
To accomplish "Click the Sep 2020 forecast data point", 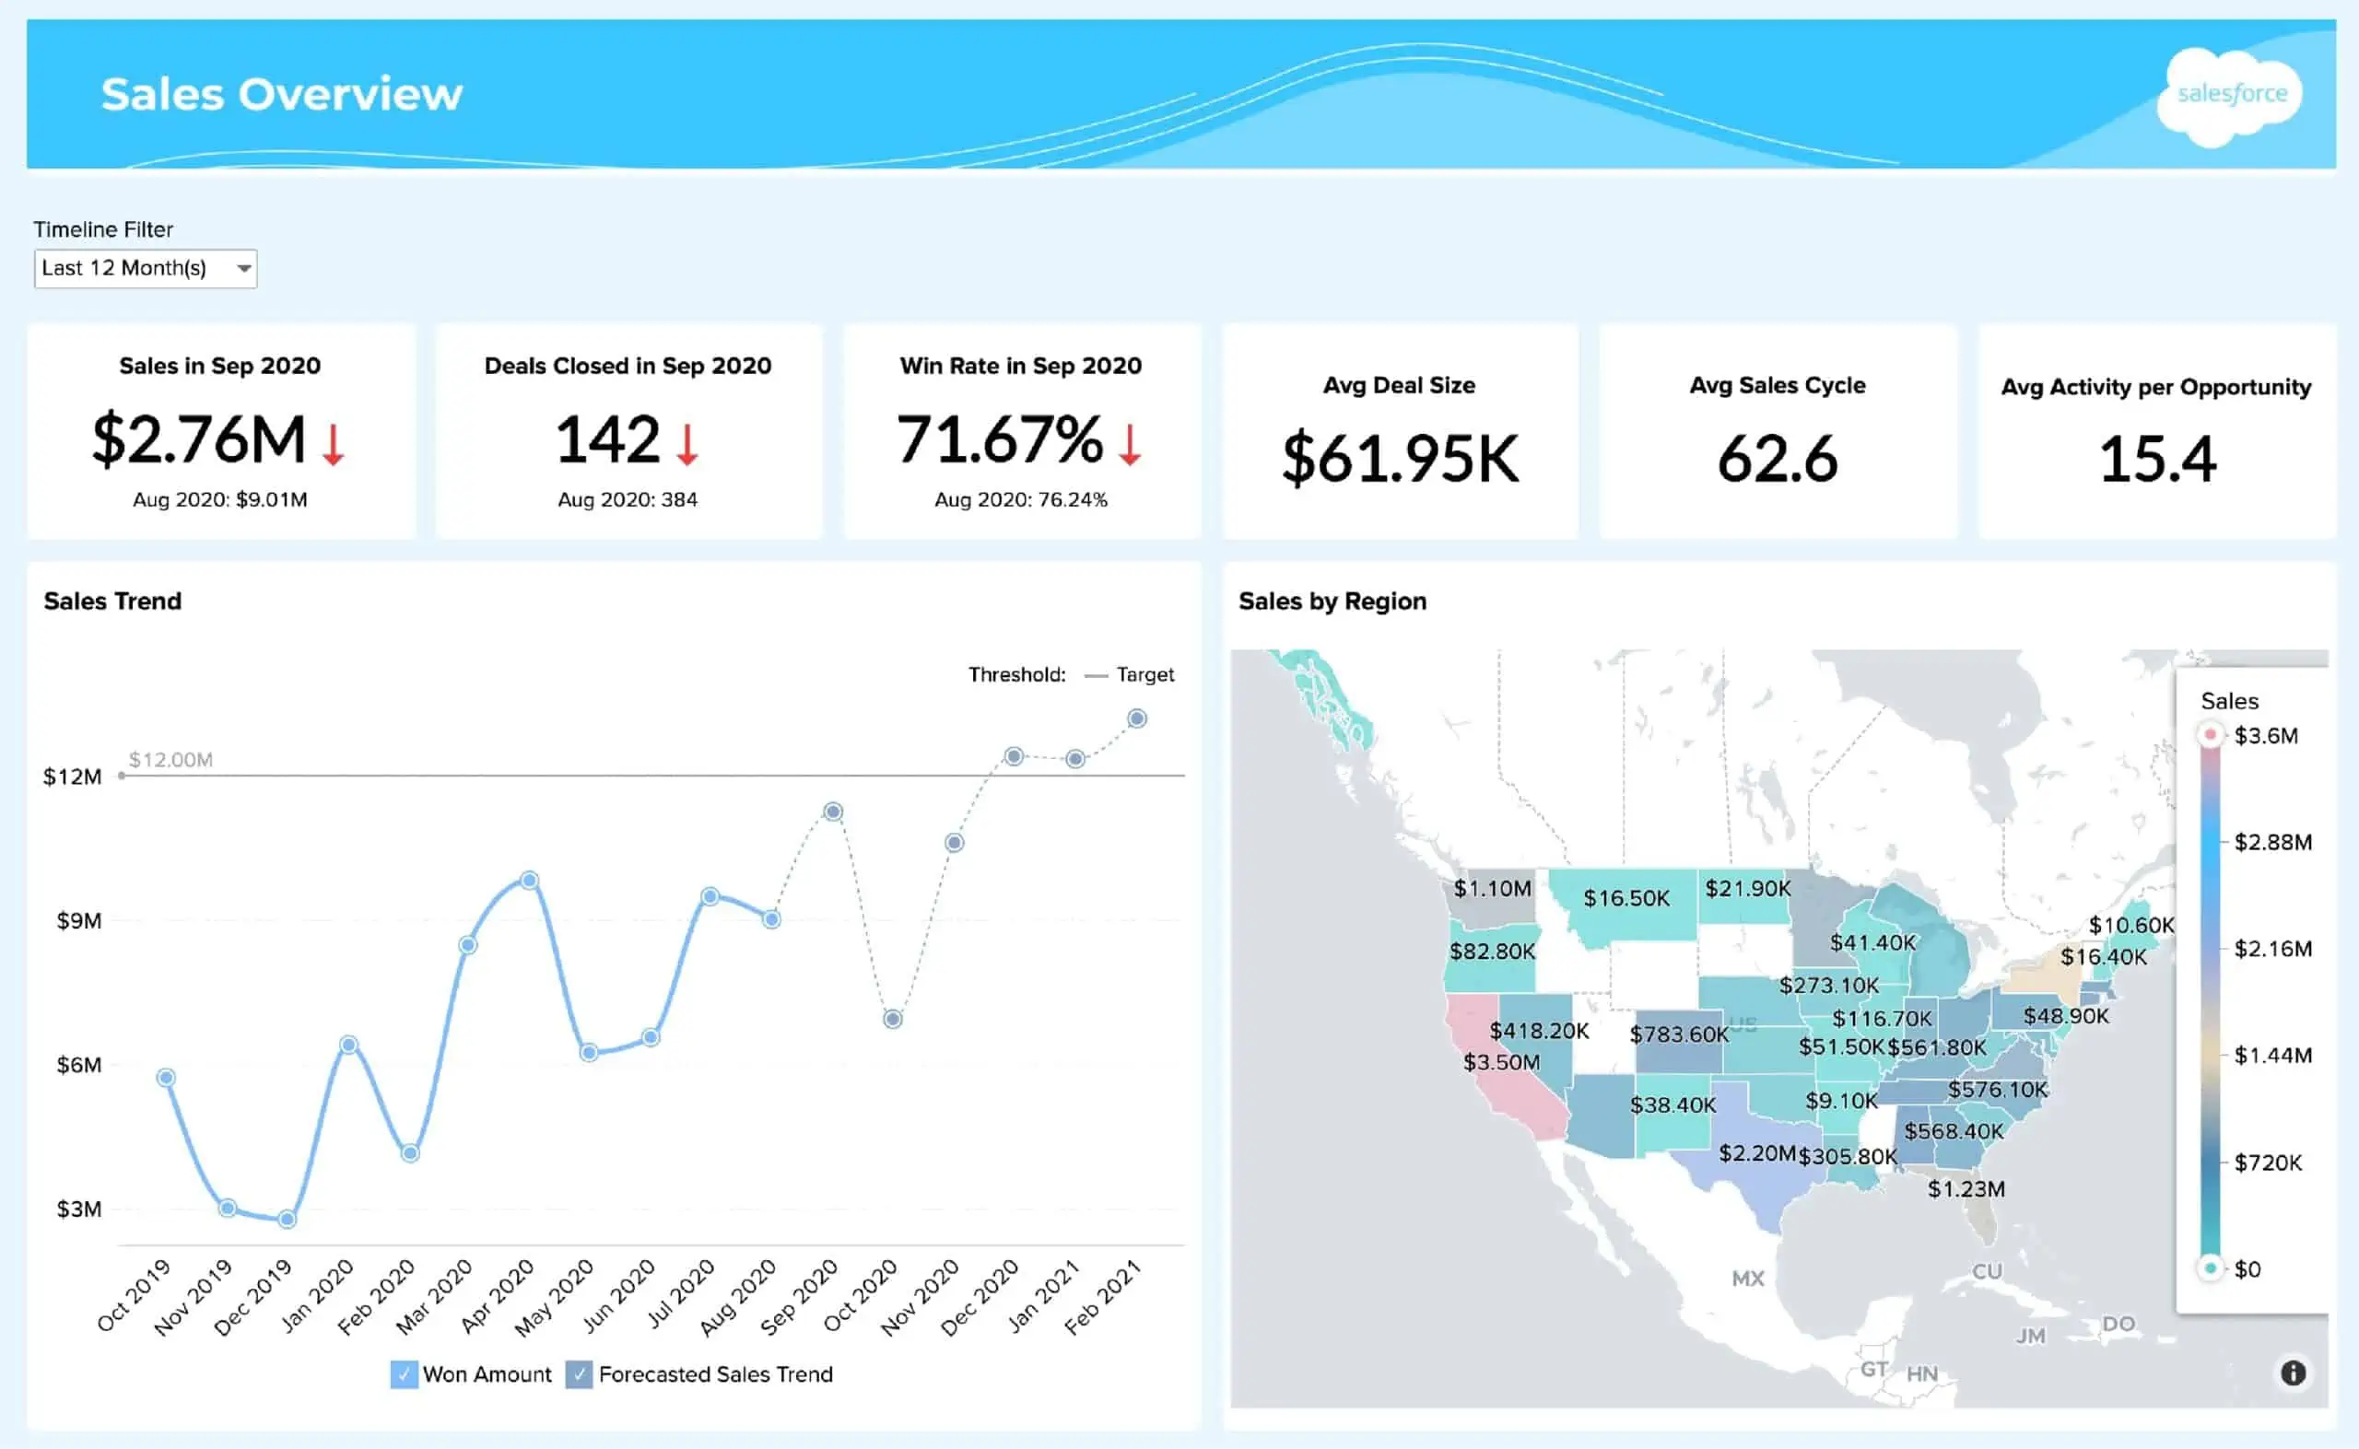I will [833, 812].
